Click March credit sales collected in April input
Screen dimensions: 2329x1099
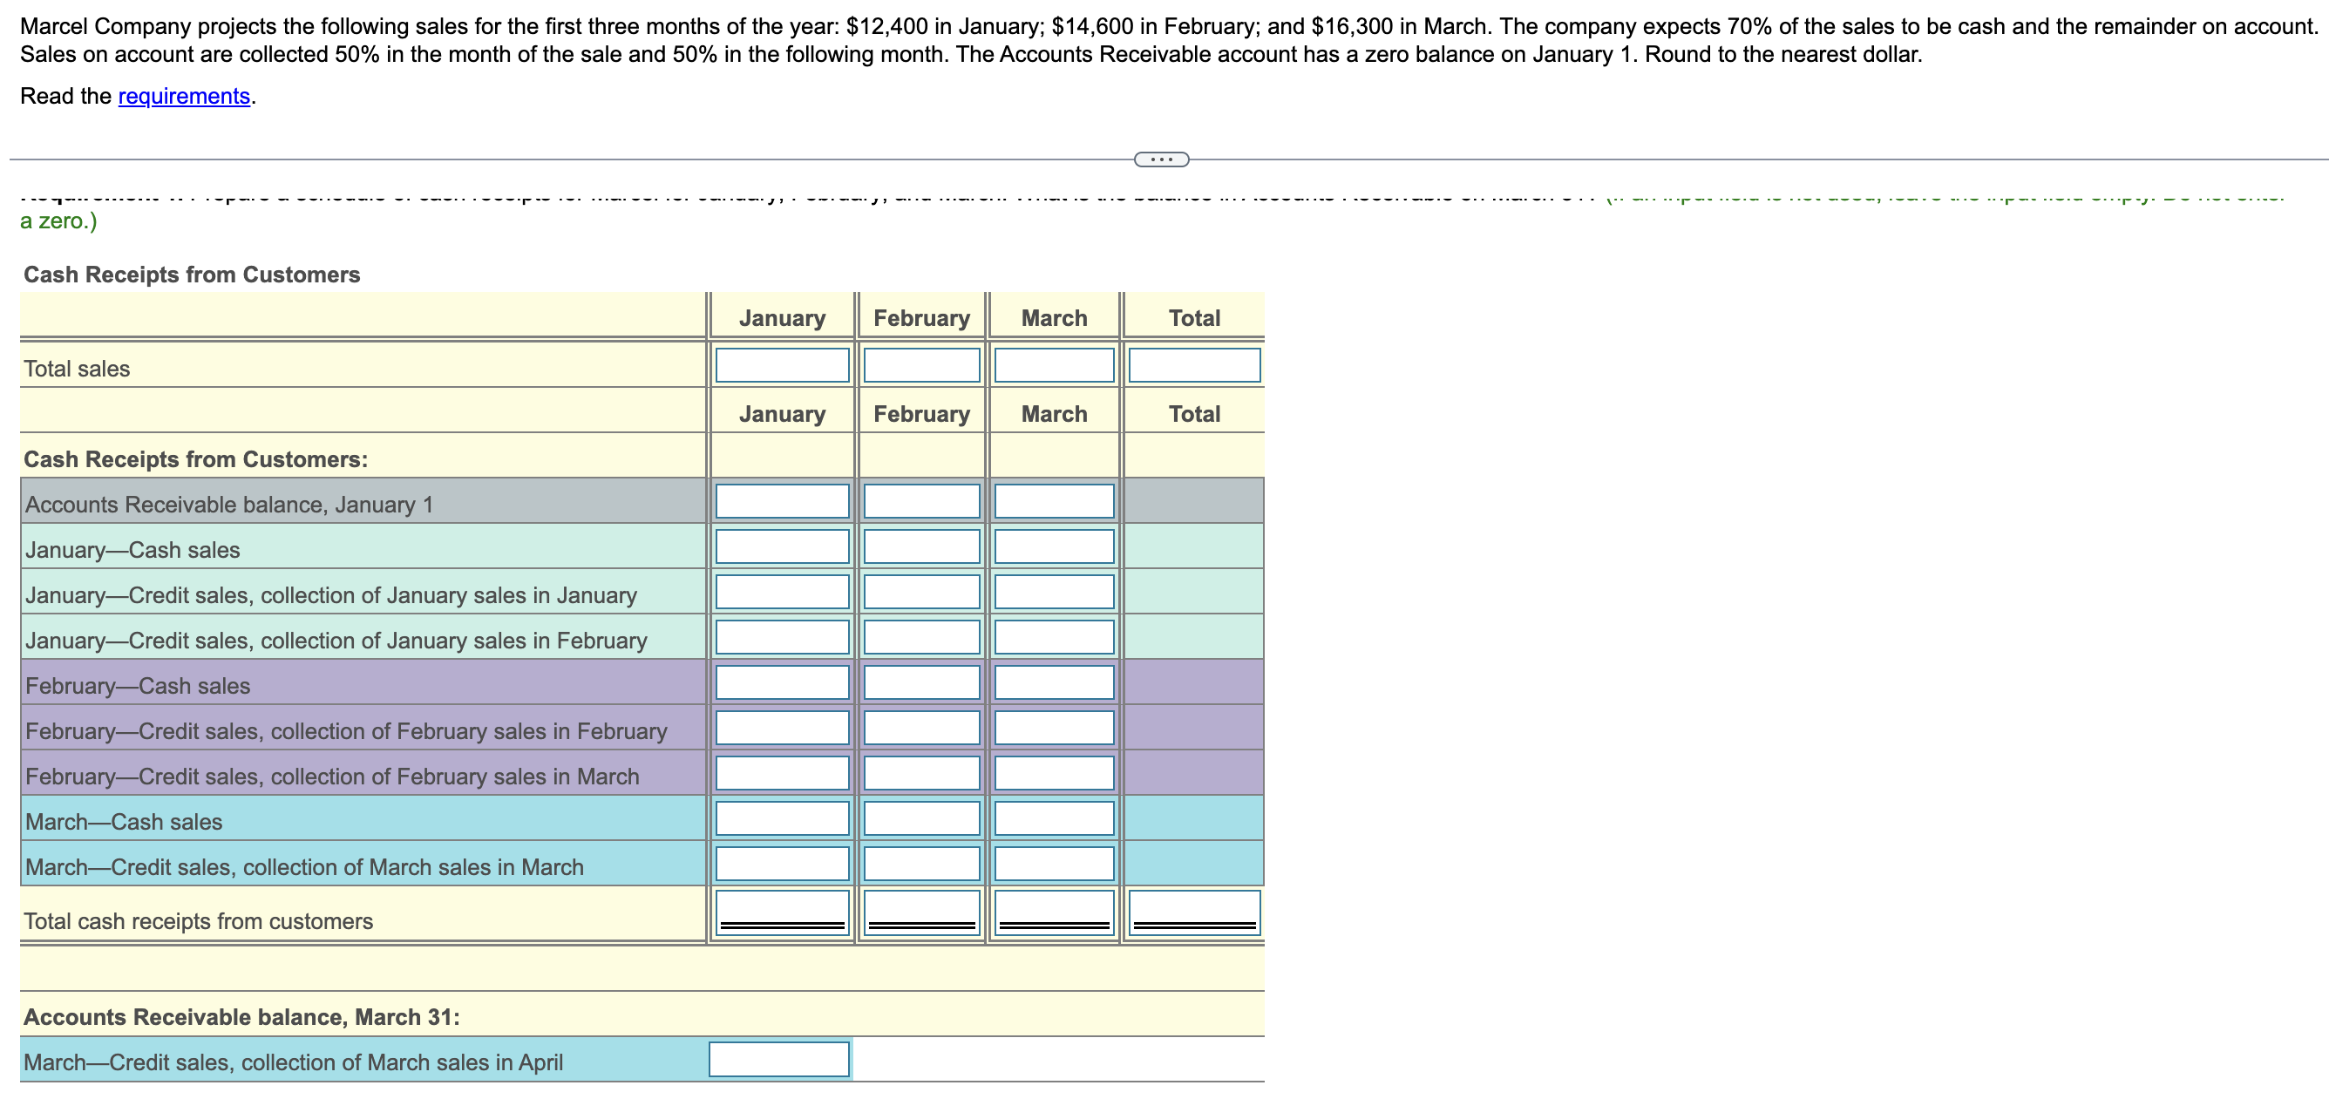[x=778, y=1058]
